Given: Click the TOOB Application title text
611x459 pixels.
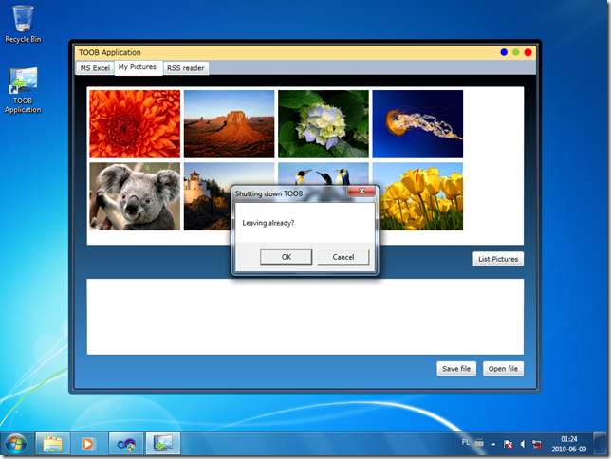Looking at the screenshot, I should [x=110, y=52].
